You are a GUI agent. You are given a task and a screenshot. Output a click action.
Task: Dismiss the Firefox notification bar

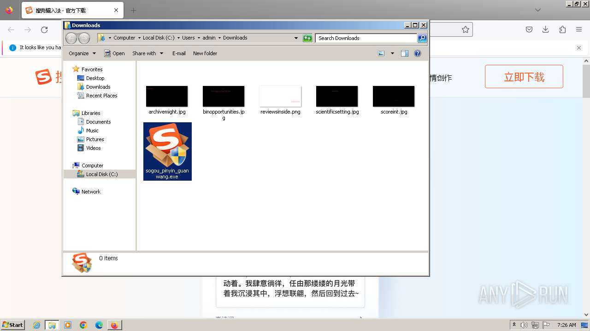coord(579,48)
